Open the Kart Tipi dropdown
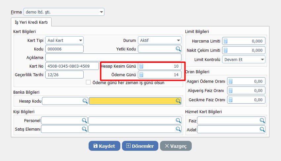Screen dimensions: 281x161 click(80, 41)
